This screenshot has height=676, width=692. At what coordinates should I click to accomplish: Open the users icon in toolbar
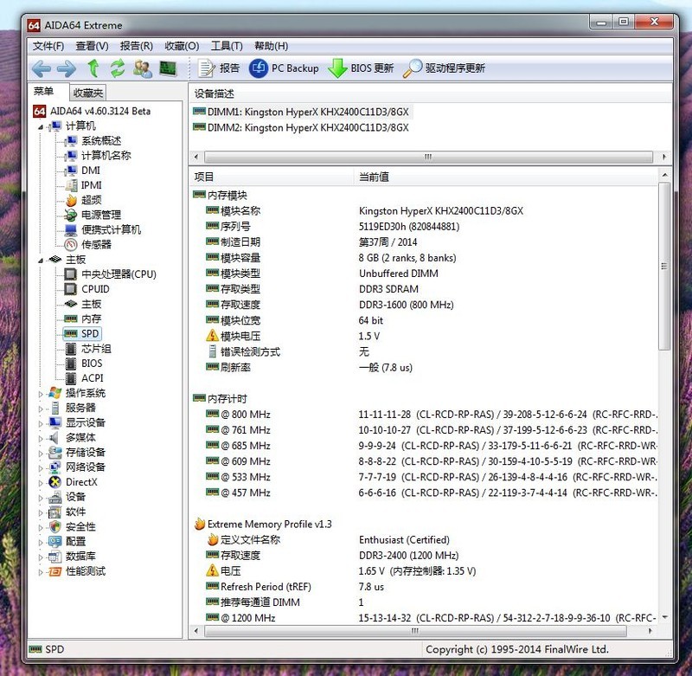[x=143, y=68]
